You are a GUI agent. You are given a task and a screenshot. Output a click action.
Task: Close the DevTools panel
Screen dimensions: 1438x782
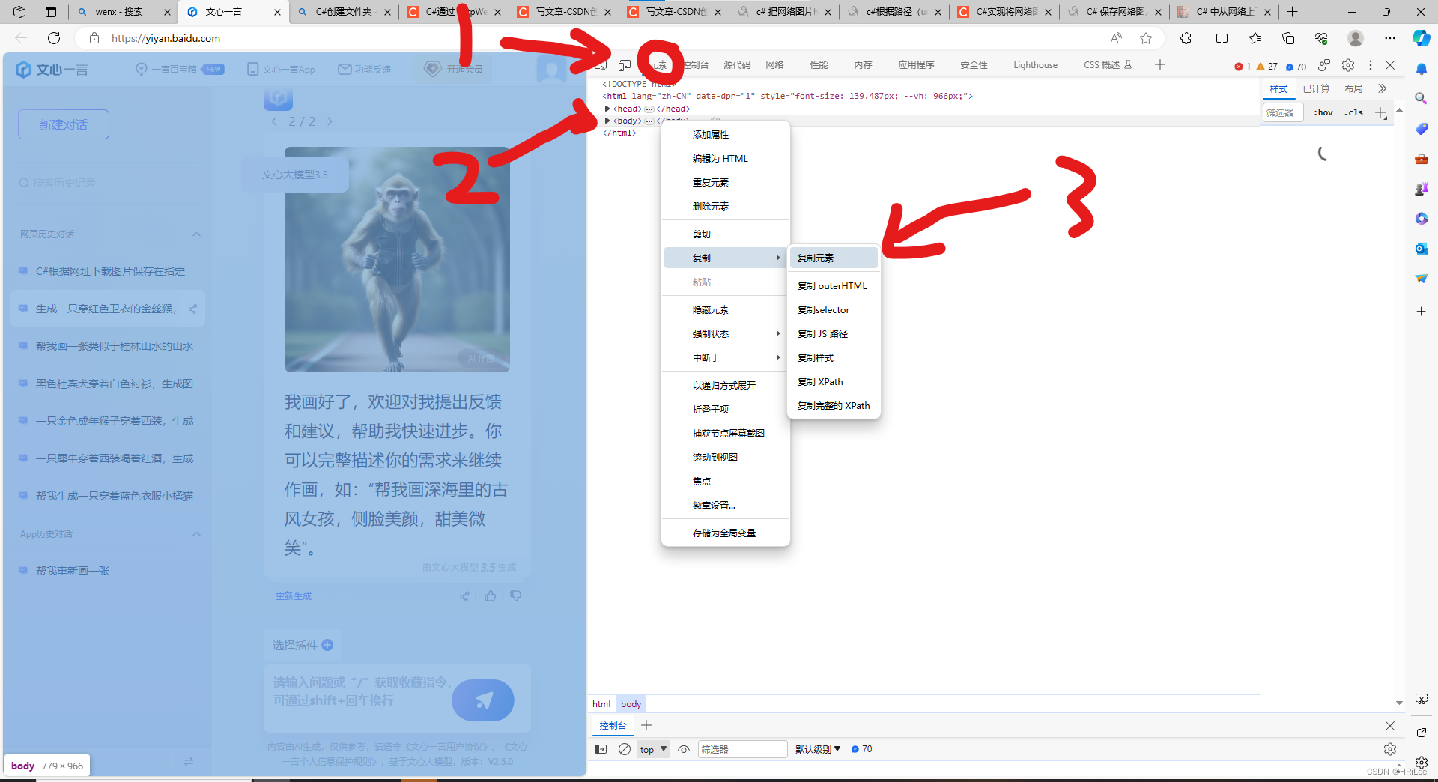pos(1390,65)
